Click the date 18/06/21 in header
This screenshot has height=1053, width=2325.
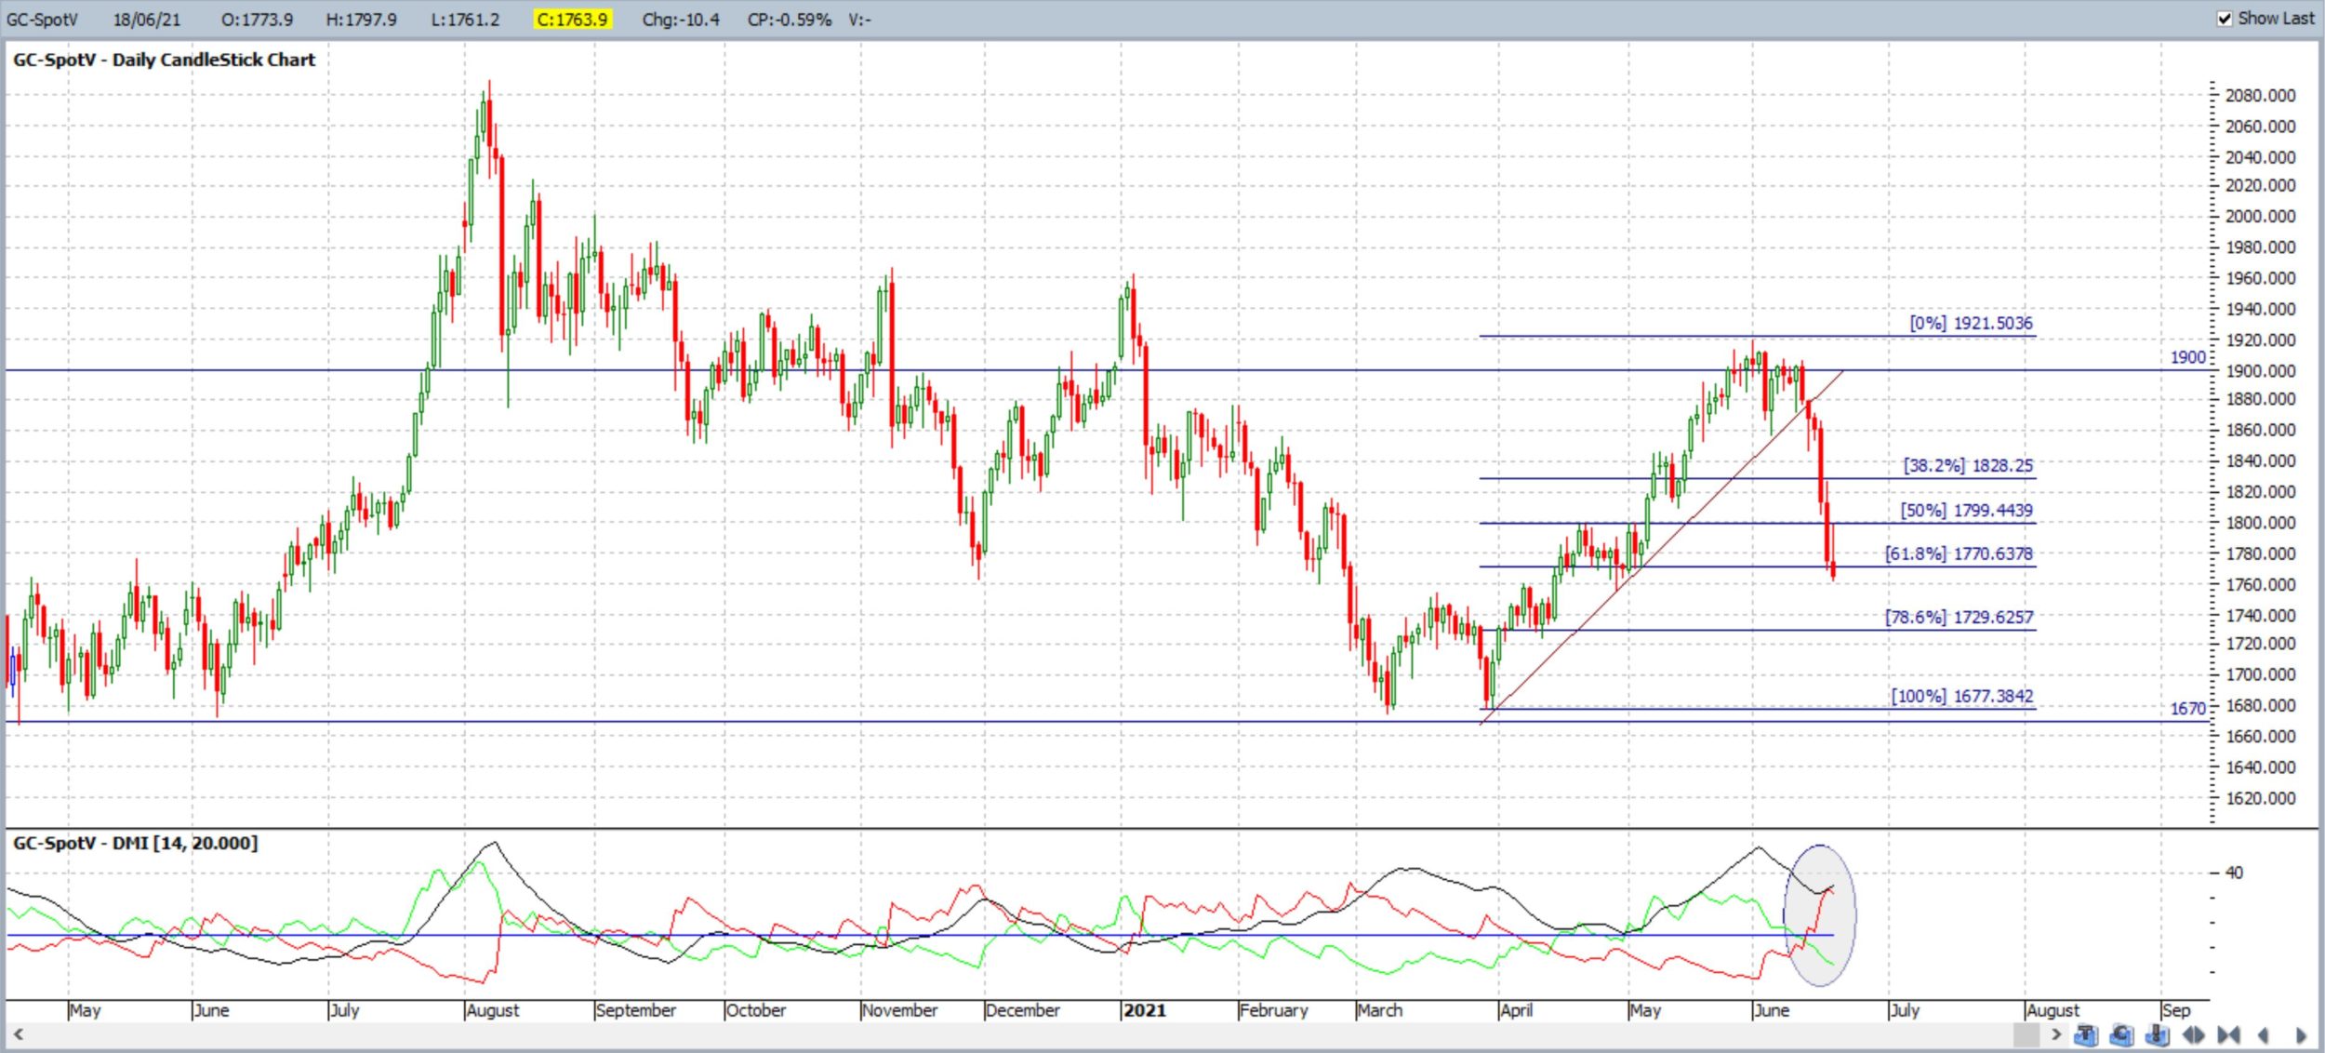point(147,20)
